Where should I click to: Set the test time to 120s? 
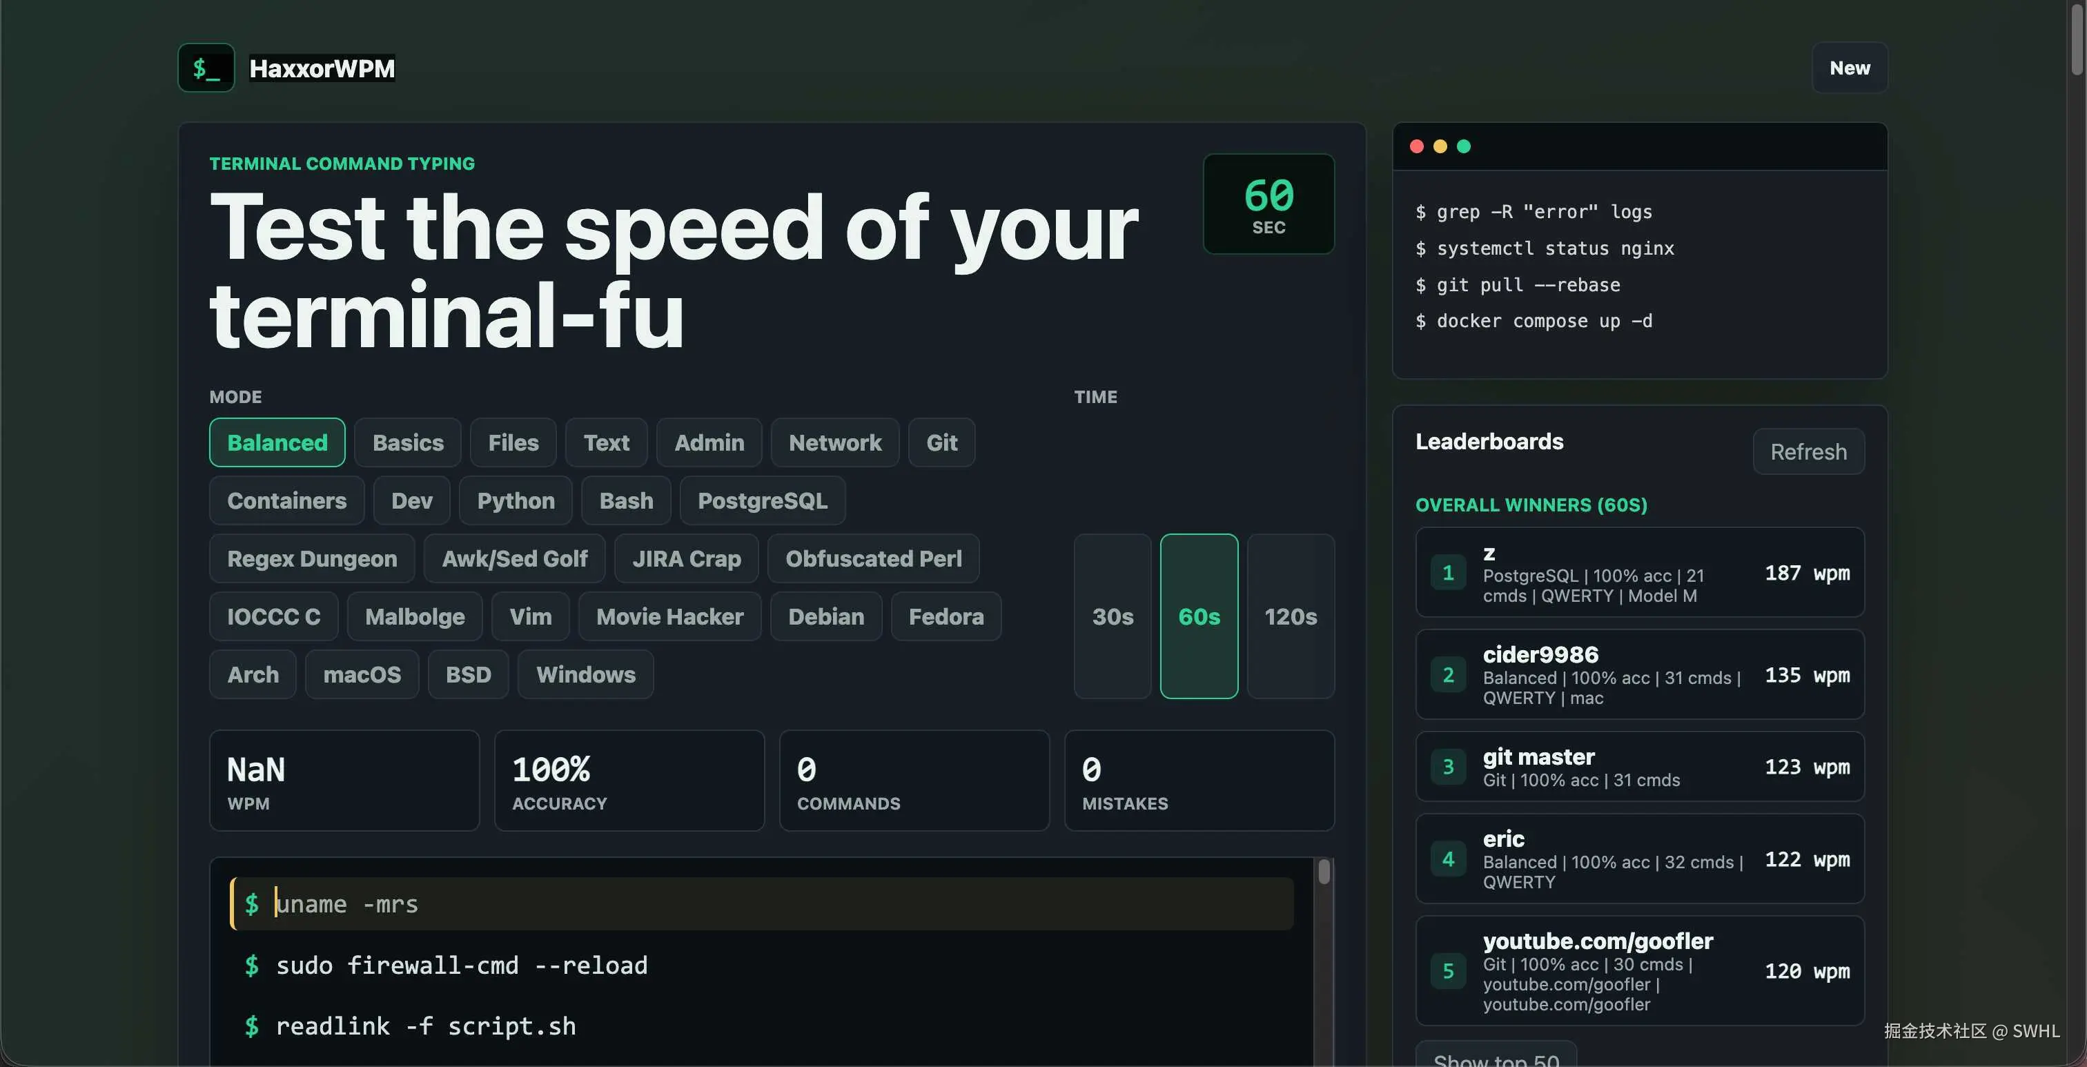[1291, 616]
